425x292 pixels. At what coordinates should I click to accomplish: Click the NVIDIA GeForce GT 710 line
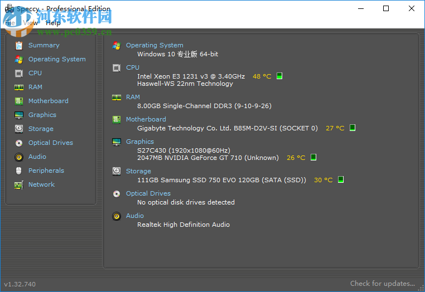tap(207, 158)
